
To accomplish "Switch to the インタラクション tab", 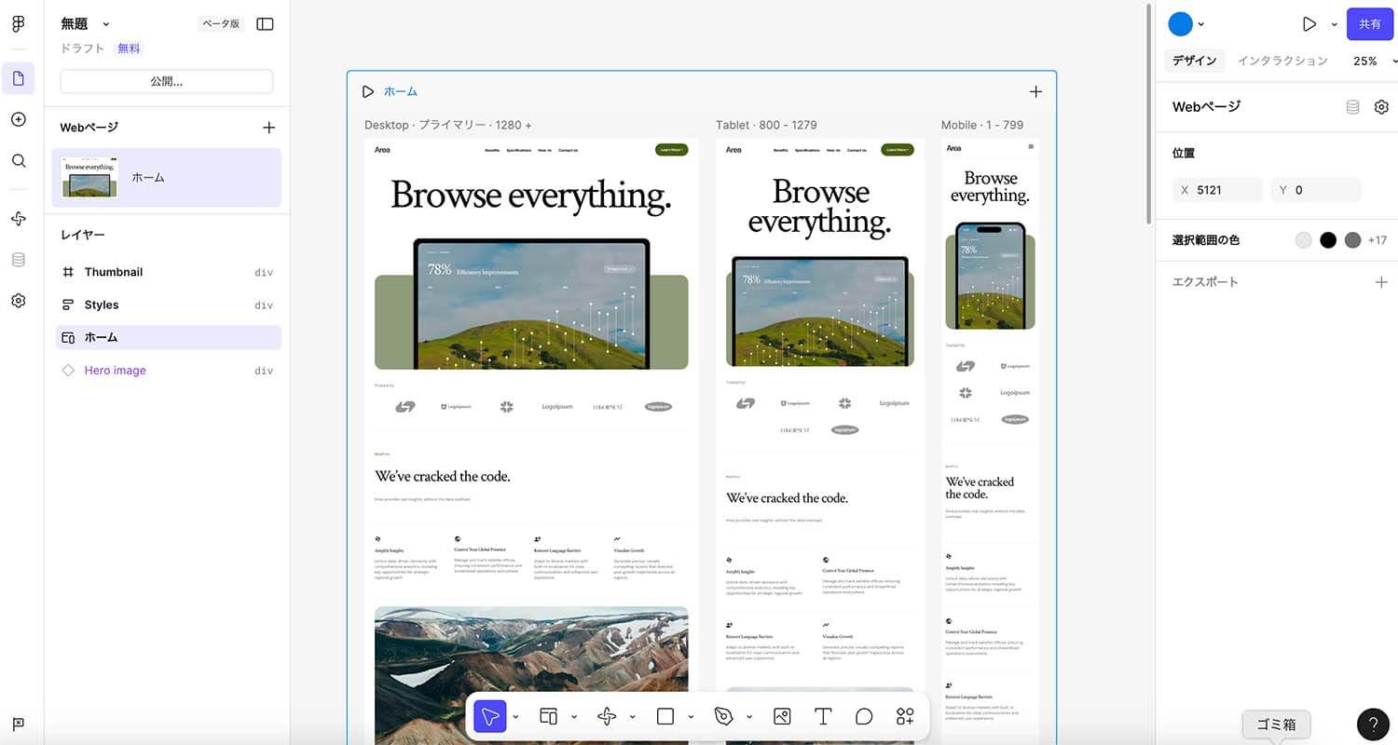I will (1281, 61).
